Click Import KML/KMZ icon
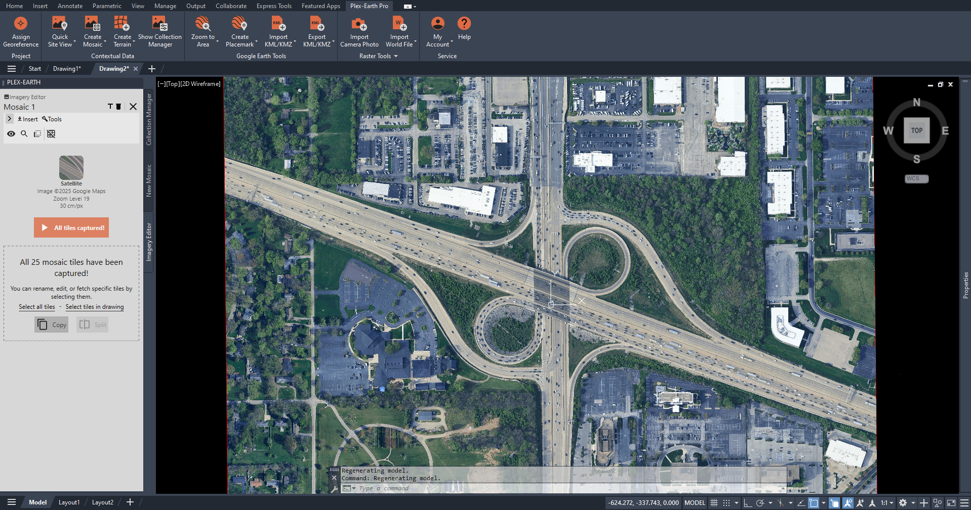This screenshot has height=510, width=971. [x=278, y=24]
